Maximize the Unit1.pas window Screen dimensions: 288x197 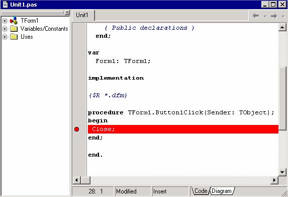(273, 5)
